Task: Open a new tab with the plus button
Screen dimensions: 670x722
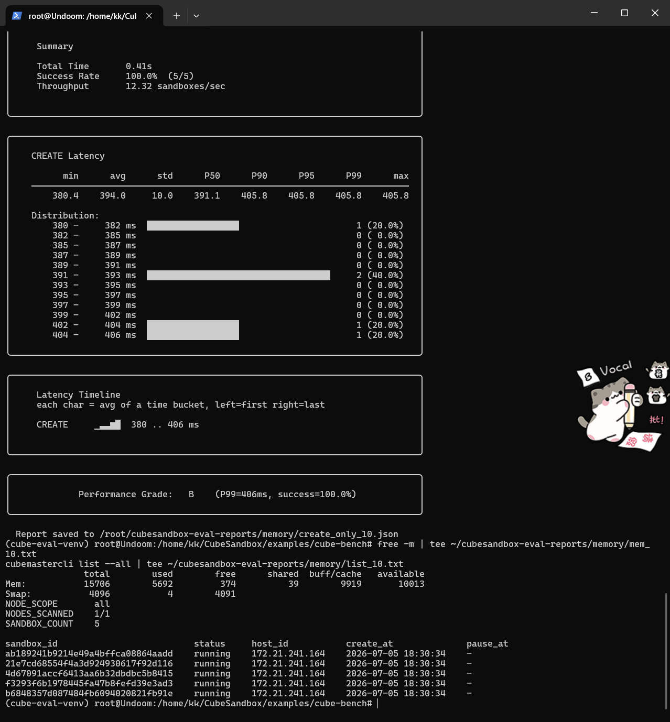Action: pos(177,16)
